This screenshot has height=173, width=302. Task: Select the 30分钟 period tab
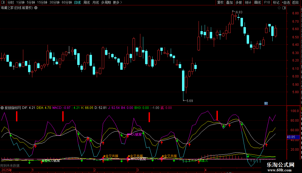pos(55,2)
